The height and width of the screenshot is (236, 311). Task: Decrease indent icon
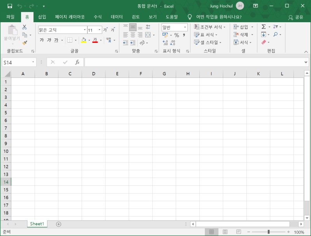point(126,42)
